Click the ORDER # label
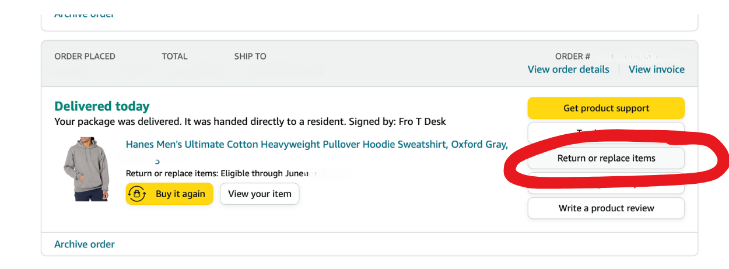The height and width of the screenshot is (269, 729). click(572, 57)
